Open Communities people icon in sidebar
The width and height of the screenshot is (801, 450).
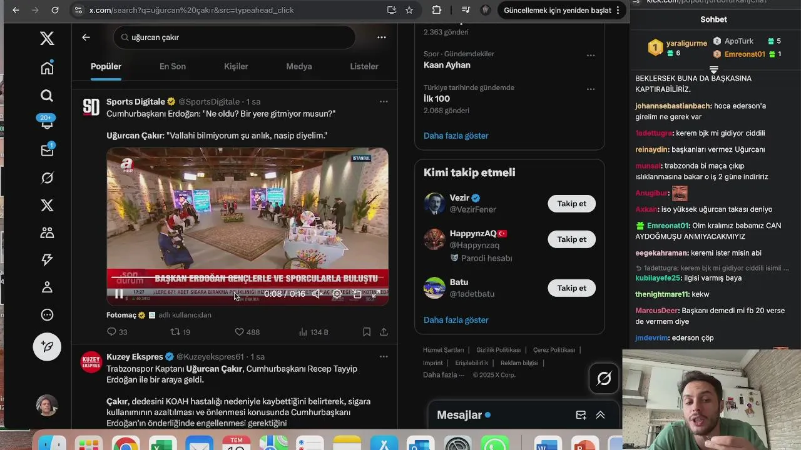click(47, 232)
